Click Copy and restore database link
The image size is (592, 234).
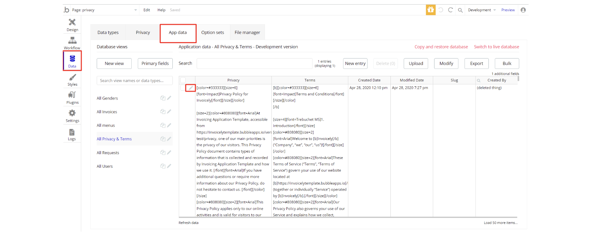click(x=441, y=47)
